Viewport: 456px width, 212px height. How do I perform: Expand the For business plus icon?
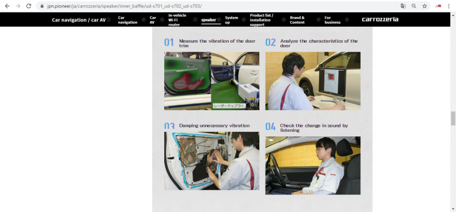pyautogui.click(x=347, y=20)
